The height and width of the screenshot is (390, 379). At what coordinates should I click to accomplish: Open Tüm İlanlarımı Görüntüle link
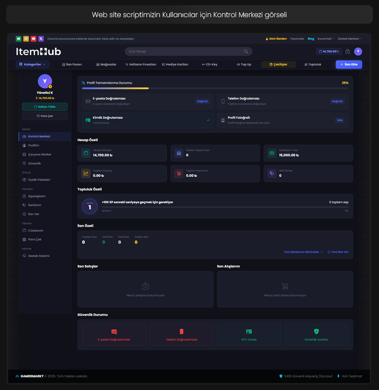point(303,252)
